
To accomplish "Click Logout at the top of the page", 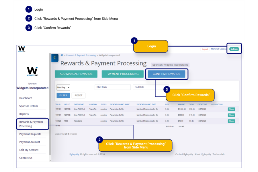I will pos(205,49).
